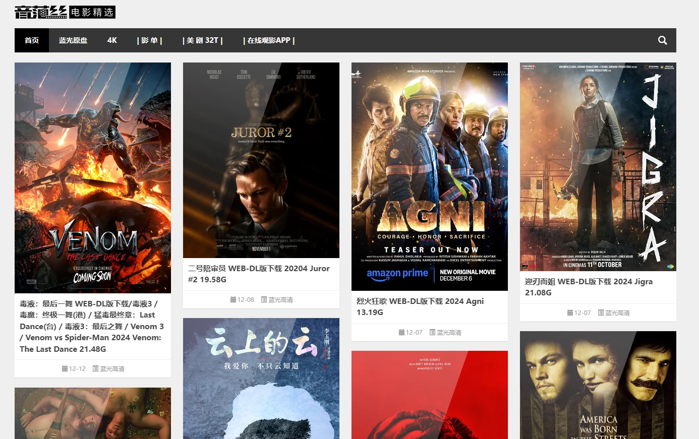The image size is (699, 439).
Task: Open 烈火狂歌 Agni title link
Action: click(x=420, y=306)
